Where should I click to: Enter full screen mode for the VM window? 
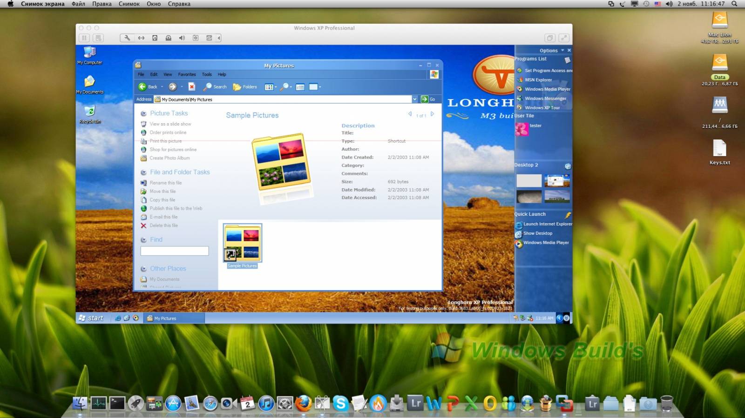pos(563,38)
